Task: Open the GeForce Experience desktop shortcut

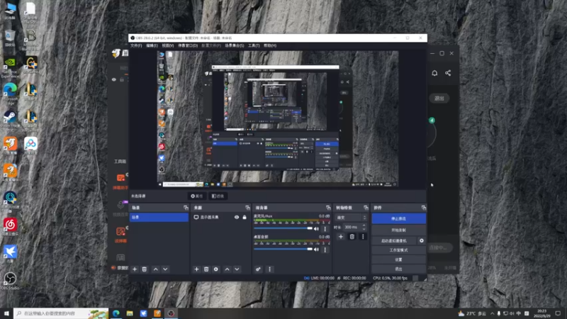Action: pyautogui.click(x=10, y=67)
